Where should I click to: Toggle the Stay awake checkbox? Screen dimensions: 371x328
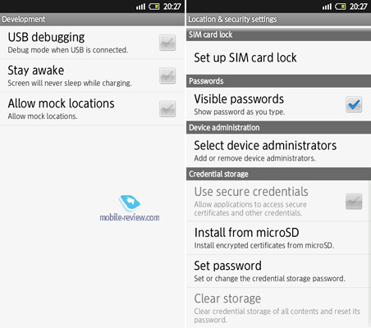tap(167, 75)
